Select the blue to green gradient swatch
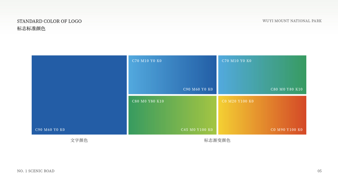The image size is (338, 190). [262, 75]
